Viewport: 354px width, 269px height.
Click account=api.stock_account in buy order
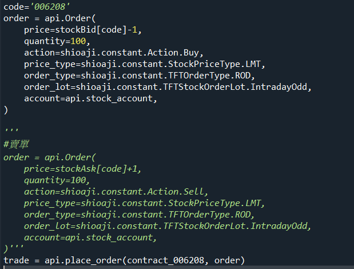click(x=89, y=98)
